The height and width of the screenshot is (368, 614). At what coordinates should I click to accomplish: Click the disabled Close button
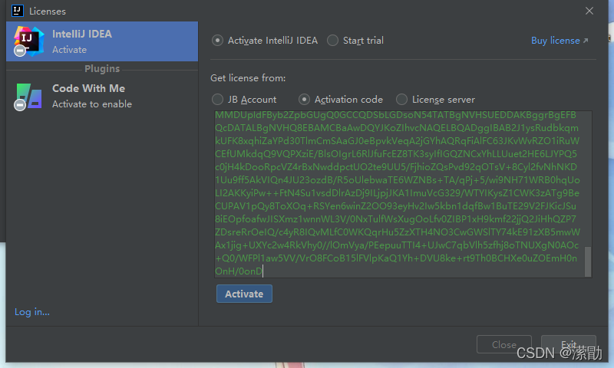tap(504, 344)
